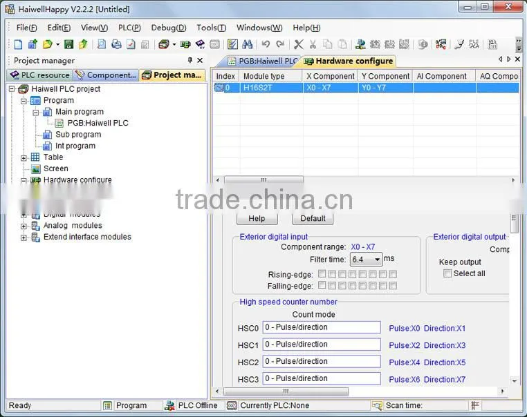Click the HSC2 count mode field
Screen dimensions: 527x417
[x=322, y=362]
